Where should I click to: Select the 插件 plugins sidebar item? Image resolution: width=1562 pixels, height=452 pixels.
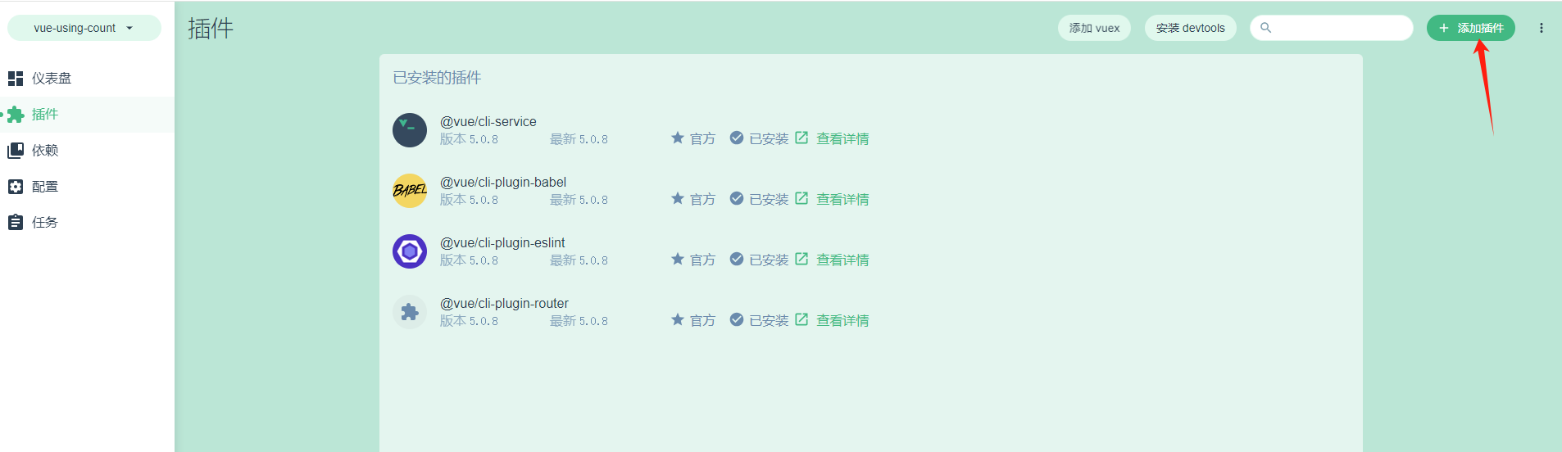[x=45, y=115]
